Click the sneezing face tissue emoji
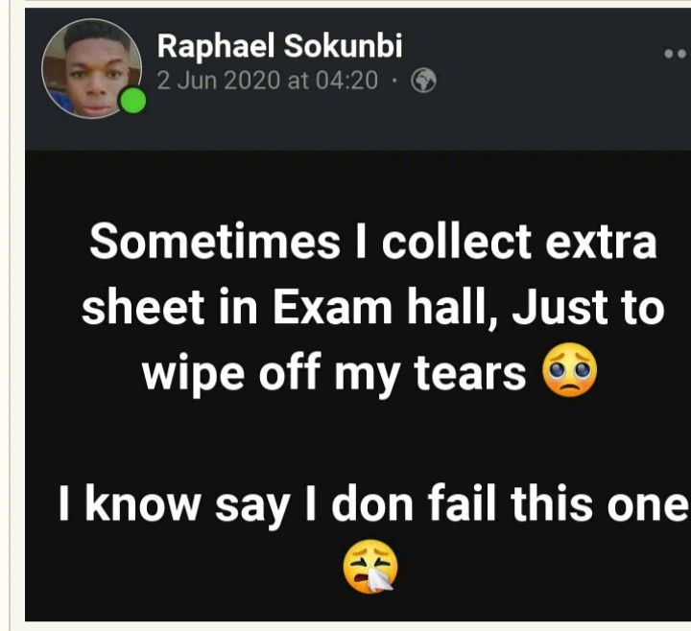 (x=370, y=567)
